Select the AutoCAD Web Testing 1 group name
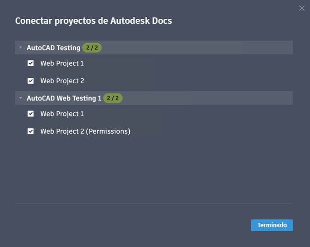 pyautogui.click(x=64, y=98)
